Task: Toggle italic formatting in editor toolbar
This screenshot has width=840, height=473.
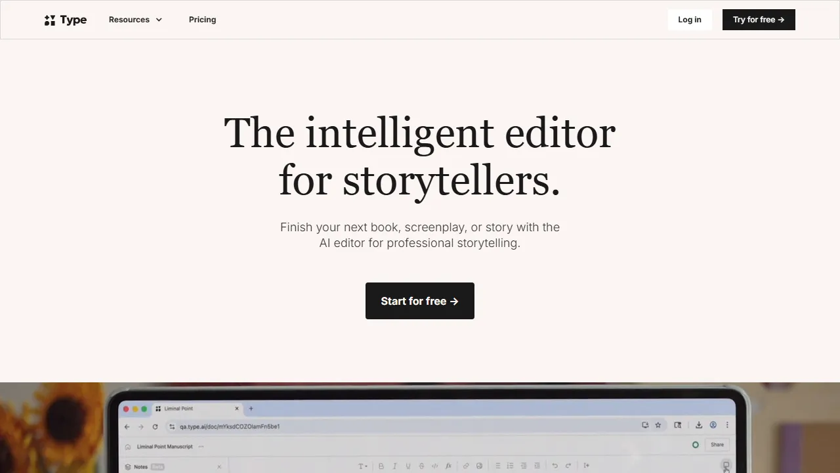Action: pos(394,466)
